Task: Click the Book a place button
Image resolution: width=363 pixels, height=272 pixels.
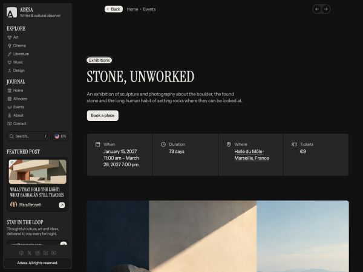Action: click(x=103, y=115)
